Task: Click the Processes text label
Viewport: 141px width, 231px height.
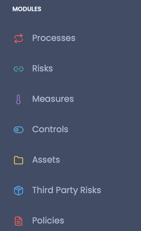Action: 54,38
